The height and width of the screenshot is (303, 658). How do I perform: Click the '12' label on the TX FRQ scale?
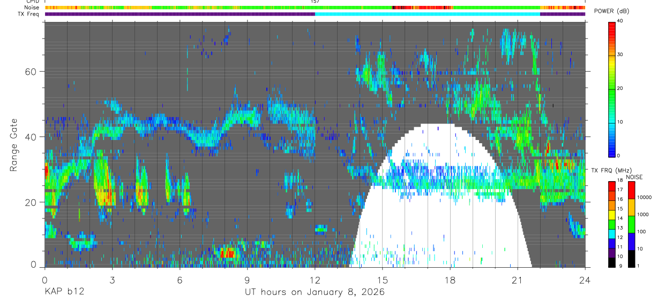(620, 238)
